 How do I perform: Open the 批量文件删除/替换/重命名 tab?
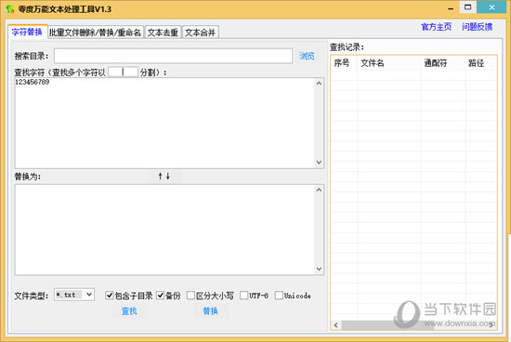click(95, 33)
